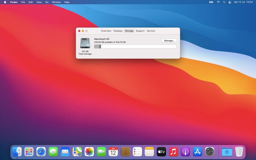Open the Go menu
256x160 pixels.
(47, 2)
